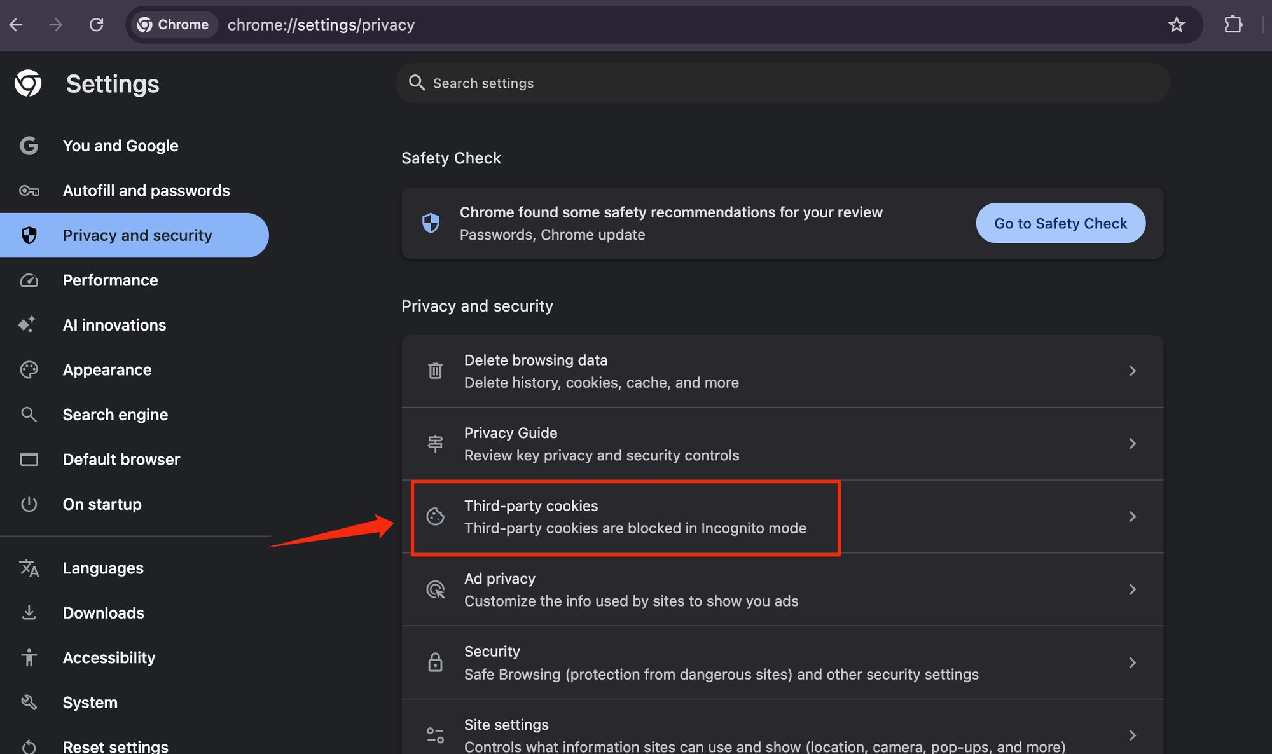Click the back navigation arrow
Screen dimensions: 1272x754
pyautogui.click(x=17, y=25)
